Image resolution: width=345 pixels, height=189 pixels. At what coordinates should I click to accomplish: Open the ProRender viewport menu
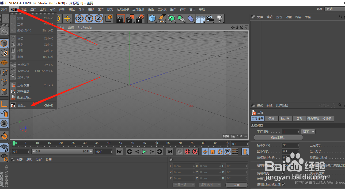click(x=85, y=27)
